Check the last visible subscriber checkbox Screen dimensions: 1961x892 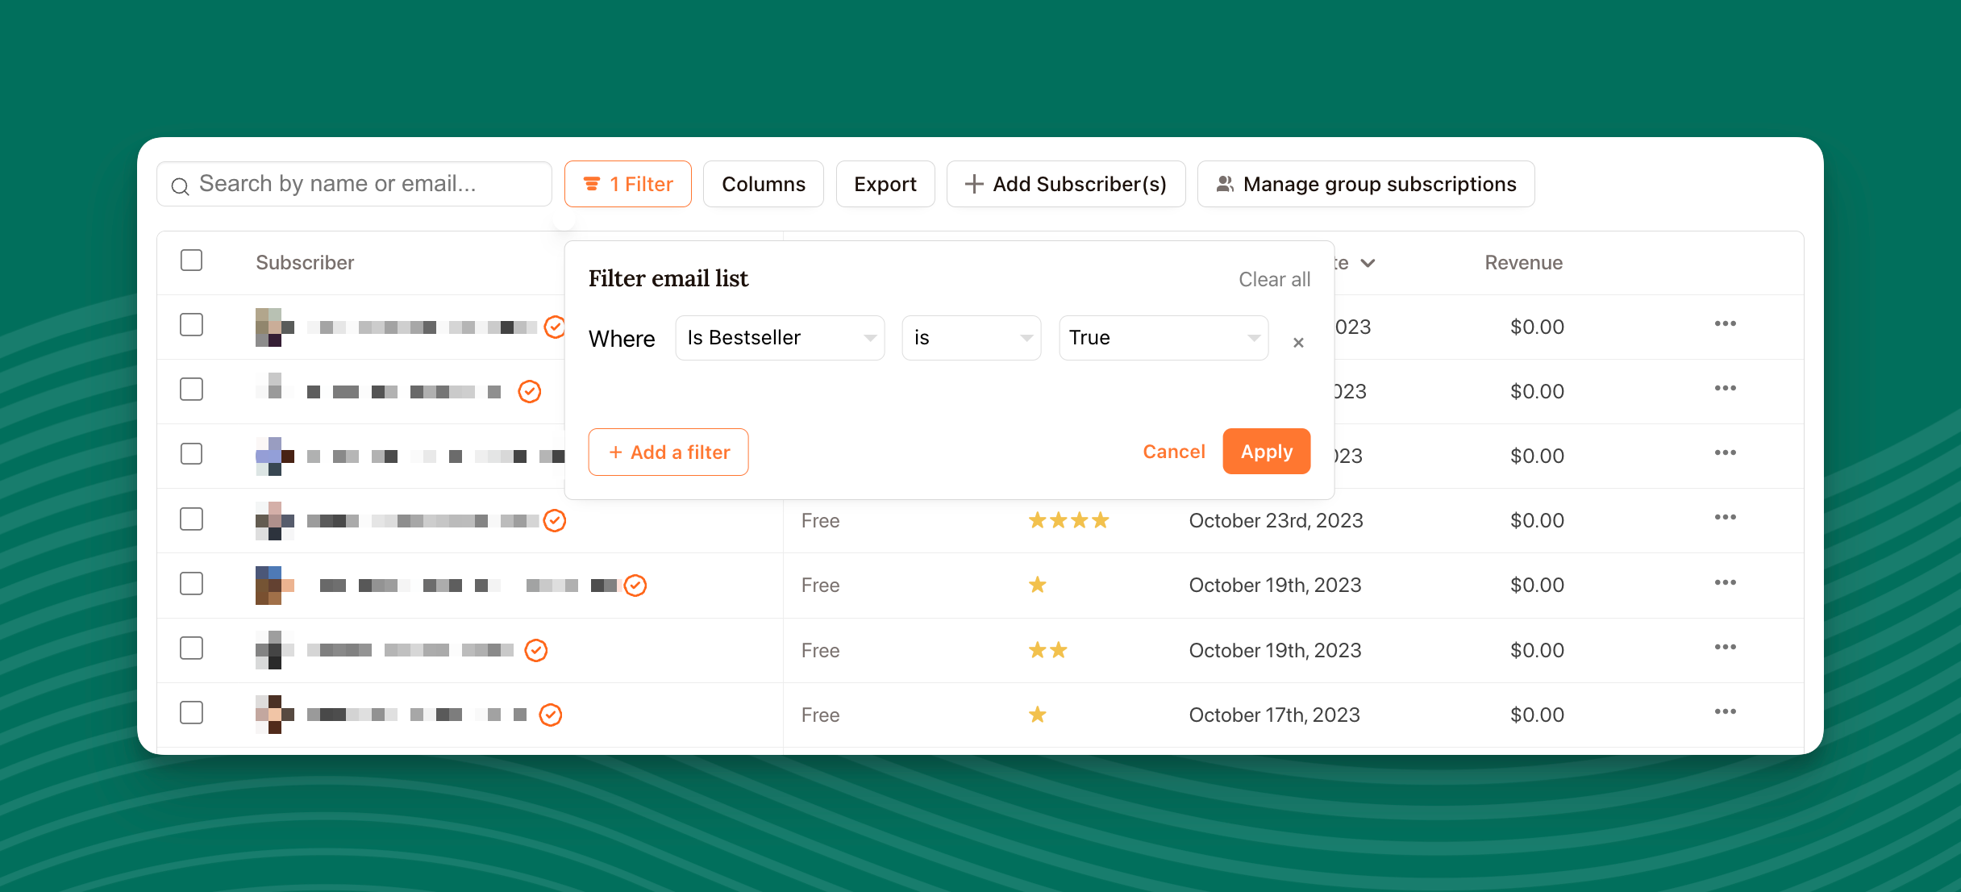point(191,713)
